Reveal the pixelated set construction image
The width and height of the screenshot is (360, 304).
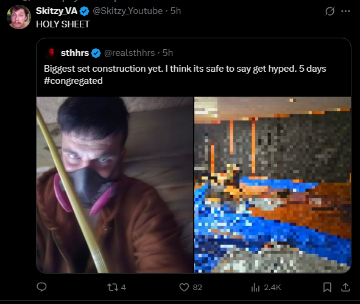(272, 185)
